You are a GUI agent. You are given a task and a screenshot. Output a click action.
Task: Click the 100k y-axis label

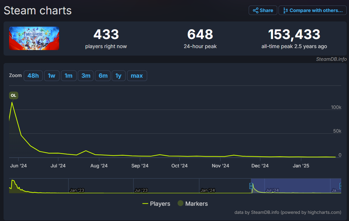pyautogui.click(x=336, y=107)
